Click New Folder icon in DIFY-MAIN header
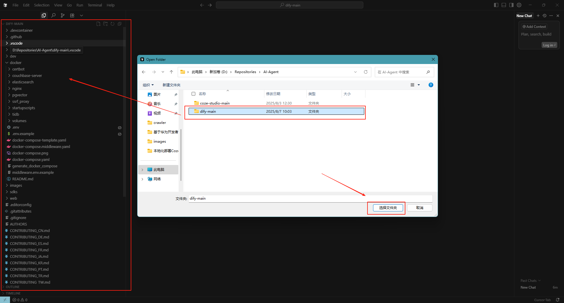Image resolution: width=564 pixels, height=303 pixels. (105, 24)
